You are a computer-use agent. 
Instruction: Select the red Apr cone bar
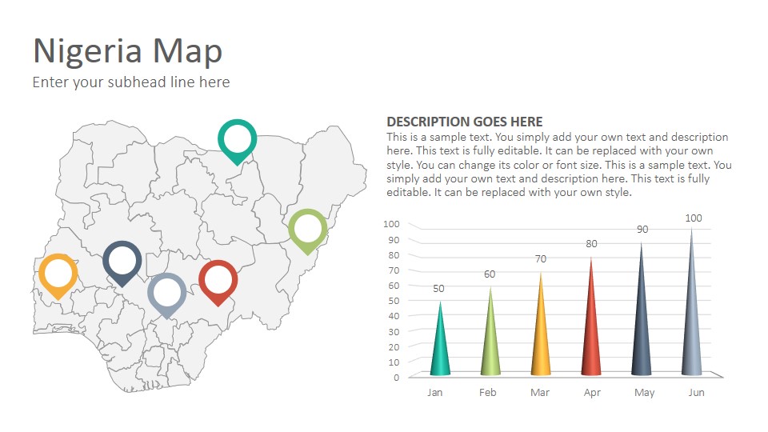click(591, 317)
